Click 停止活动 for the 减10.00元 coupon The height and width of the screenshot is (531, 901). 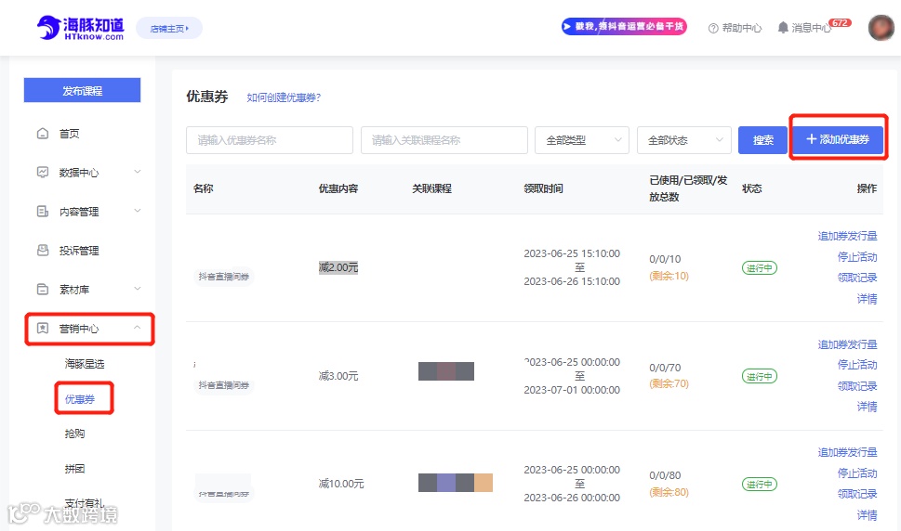tap(857, 473)
